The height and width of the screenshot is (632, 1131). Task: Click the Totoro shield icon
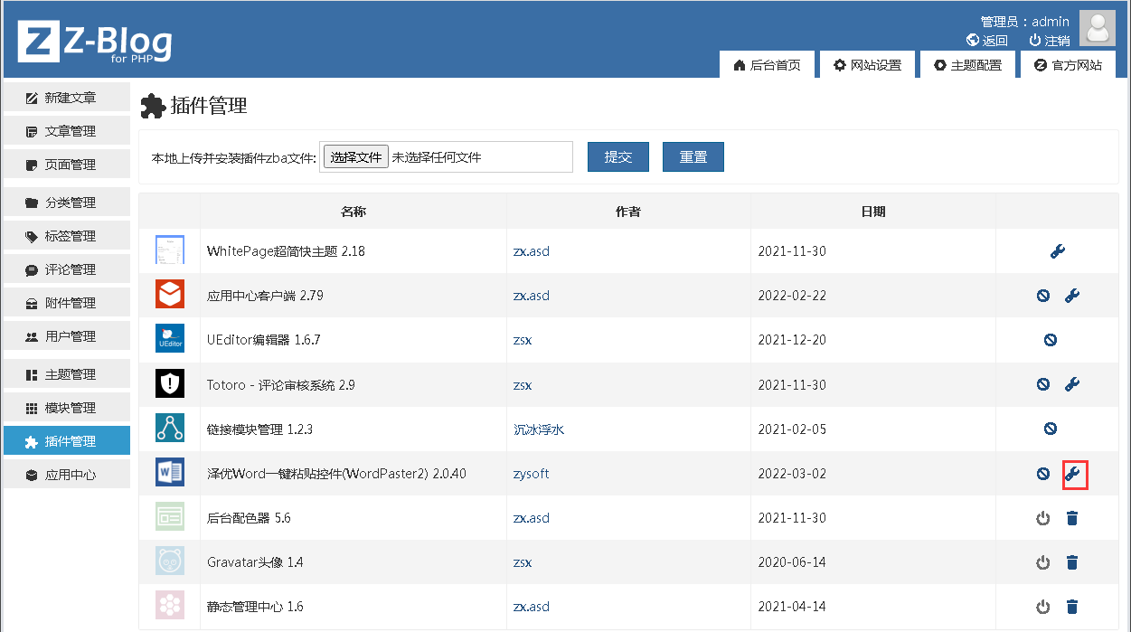[170, 383]
